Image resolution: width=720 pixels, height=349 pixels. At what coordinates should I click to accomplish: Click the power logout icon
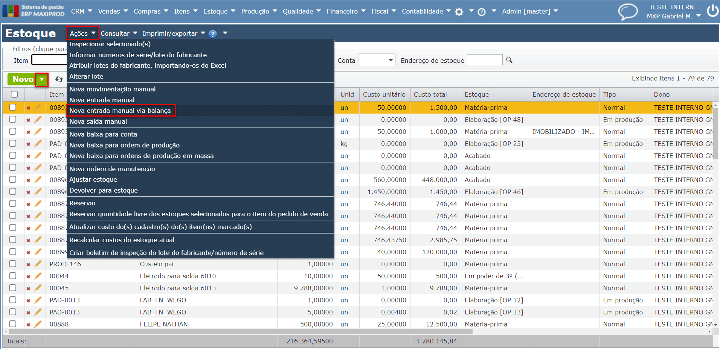(712, 11)
